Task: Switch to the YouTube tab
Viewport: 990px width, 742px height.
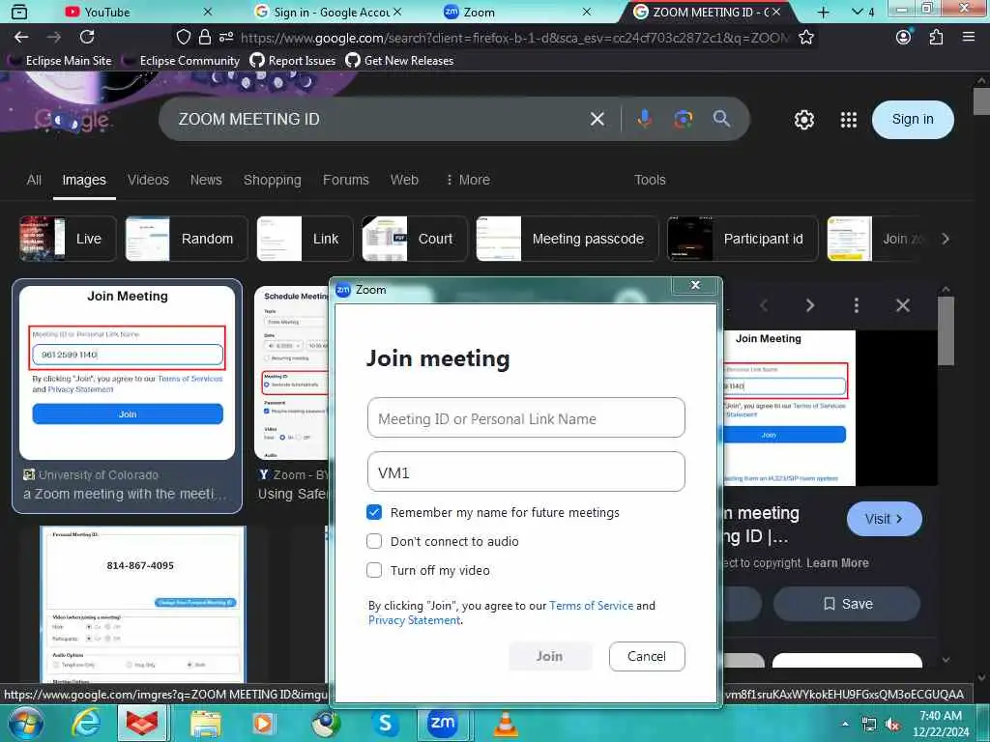Action: point(107,12)
